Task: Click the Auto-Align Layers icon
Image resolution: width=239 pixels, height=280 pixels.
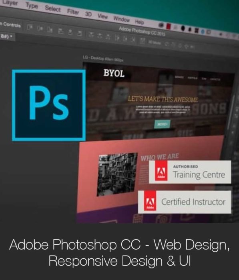Action: 142,41
